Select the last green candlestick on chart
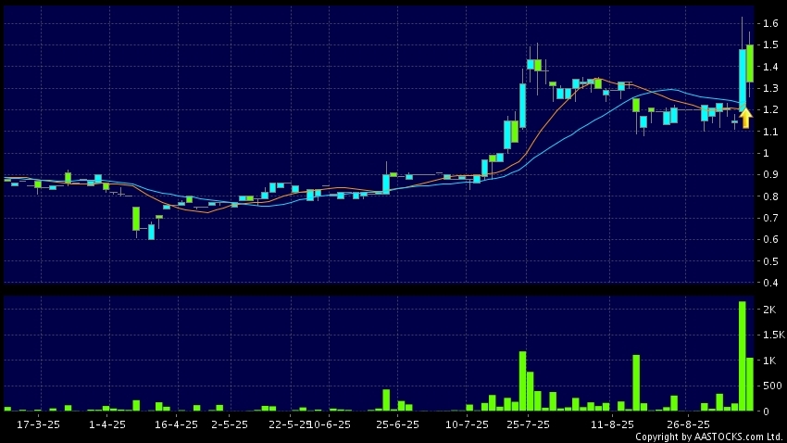The image size is (787, 443). 750,63
